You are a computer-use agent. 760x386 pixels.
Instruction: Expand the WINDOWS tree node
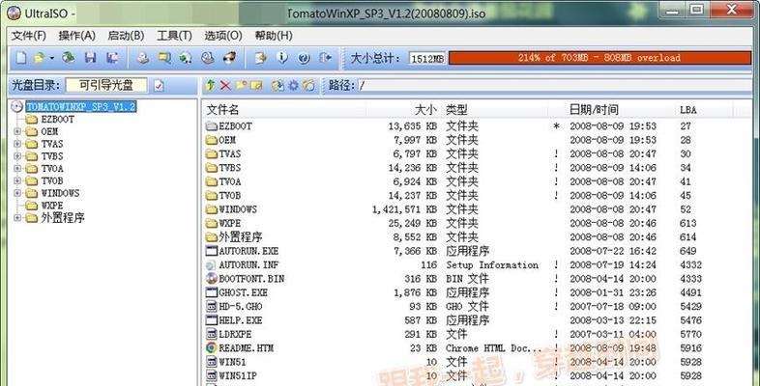pyautogui.click(x=17, y=193)
